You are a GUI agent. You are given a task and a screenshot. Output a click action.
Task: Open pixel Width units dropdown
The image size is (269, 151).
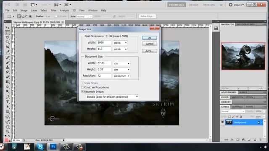pyautogui.click(x=120, y=43)
